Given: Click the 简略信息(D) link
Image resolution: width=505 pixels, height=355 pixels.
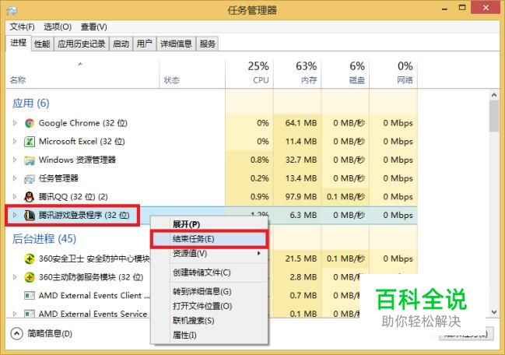Looking at the screenshot, I should click(x=50, y=334).
